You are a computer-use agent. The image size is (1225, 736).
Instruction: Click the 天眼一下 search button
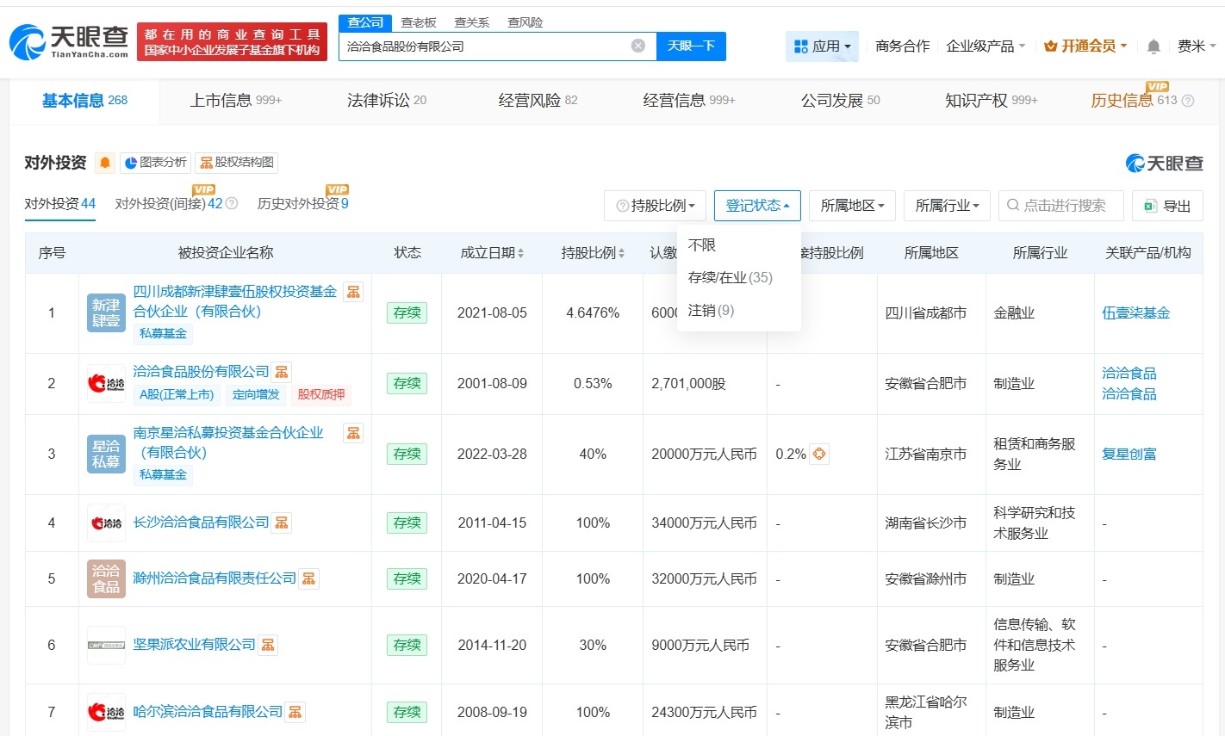pos(691,46)
